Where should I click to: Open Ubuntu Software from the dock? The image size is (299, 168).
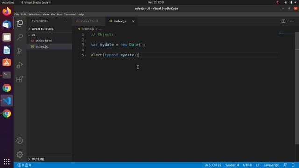pos(7,63)
